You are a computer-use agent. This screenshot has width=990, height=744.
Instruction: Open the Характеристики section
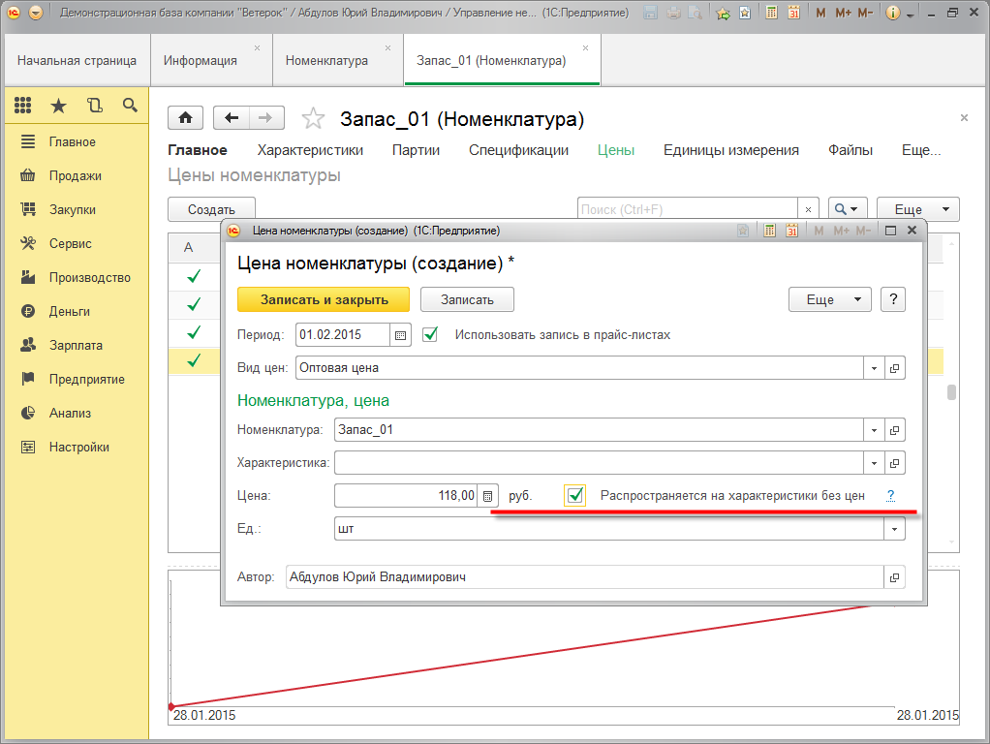(x=310, y=150)
